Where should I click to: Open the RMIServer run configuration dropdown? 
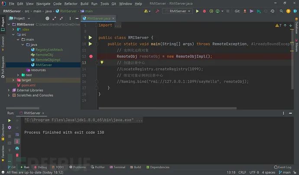(x=177, y=11)
